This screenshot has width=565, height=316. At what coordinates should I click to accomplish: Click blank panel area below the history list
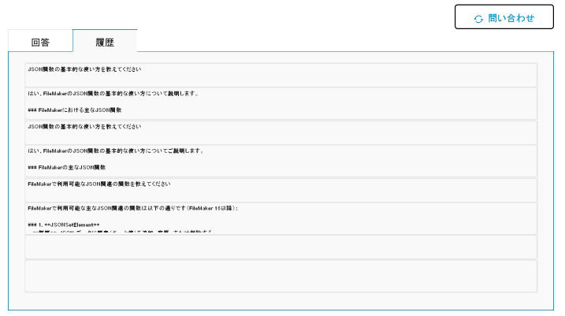click(x=281, y=302)
